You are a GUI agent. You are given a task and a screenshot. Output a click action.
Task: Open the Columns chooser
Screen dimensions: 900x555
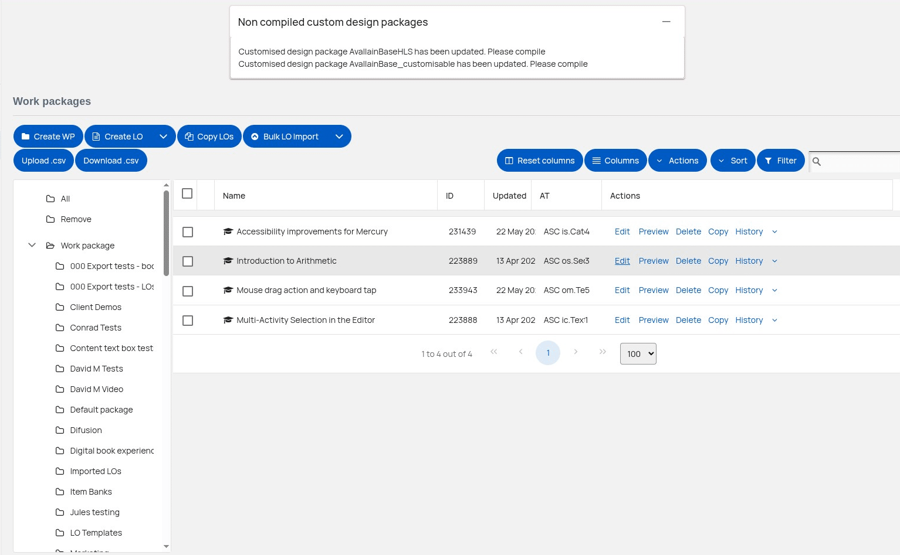pos(615,161)
